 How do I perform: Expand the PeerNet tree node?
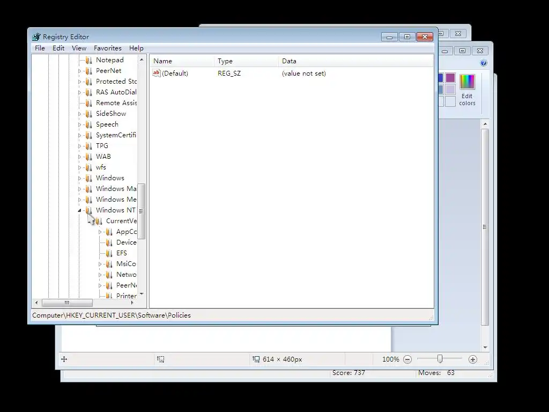tap(79, 71)
